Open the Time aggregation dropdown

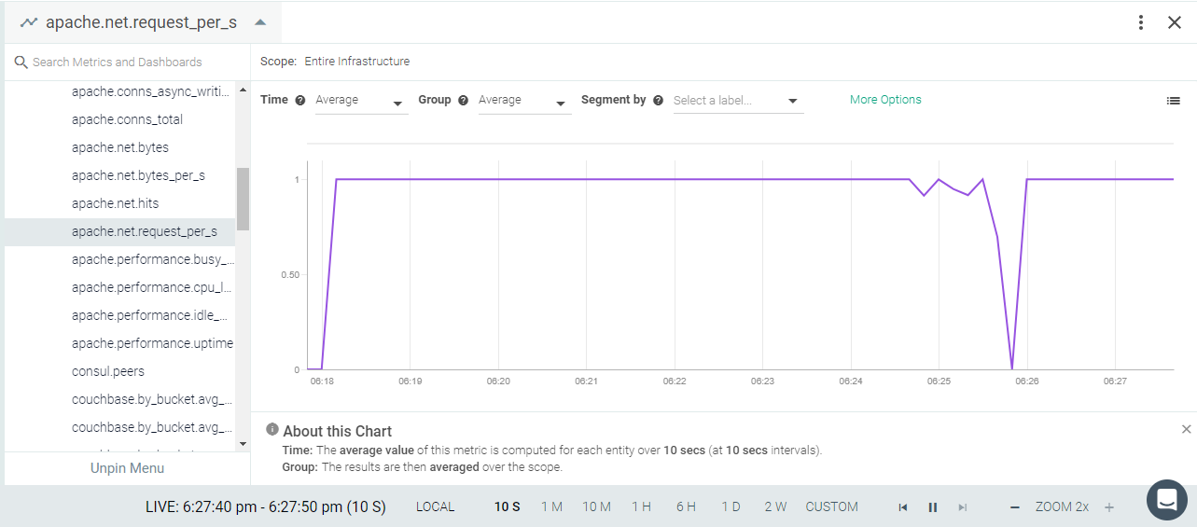coord(361,101)
